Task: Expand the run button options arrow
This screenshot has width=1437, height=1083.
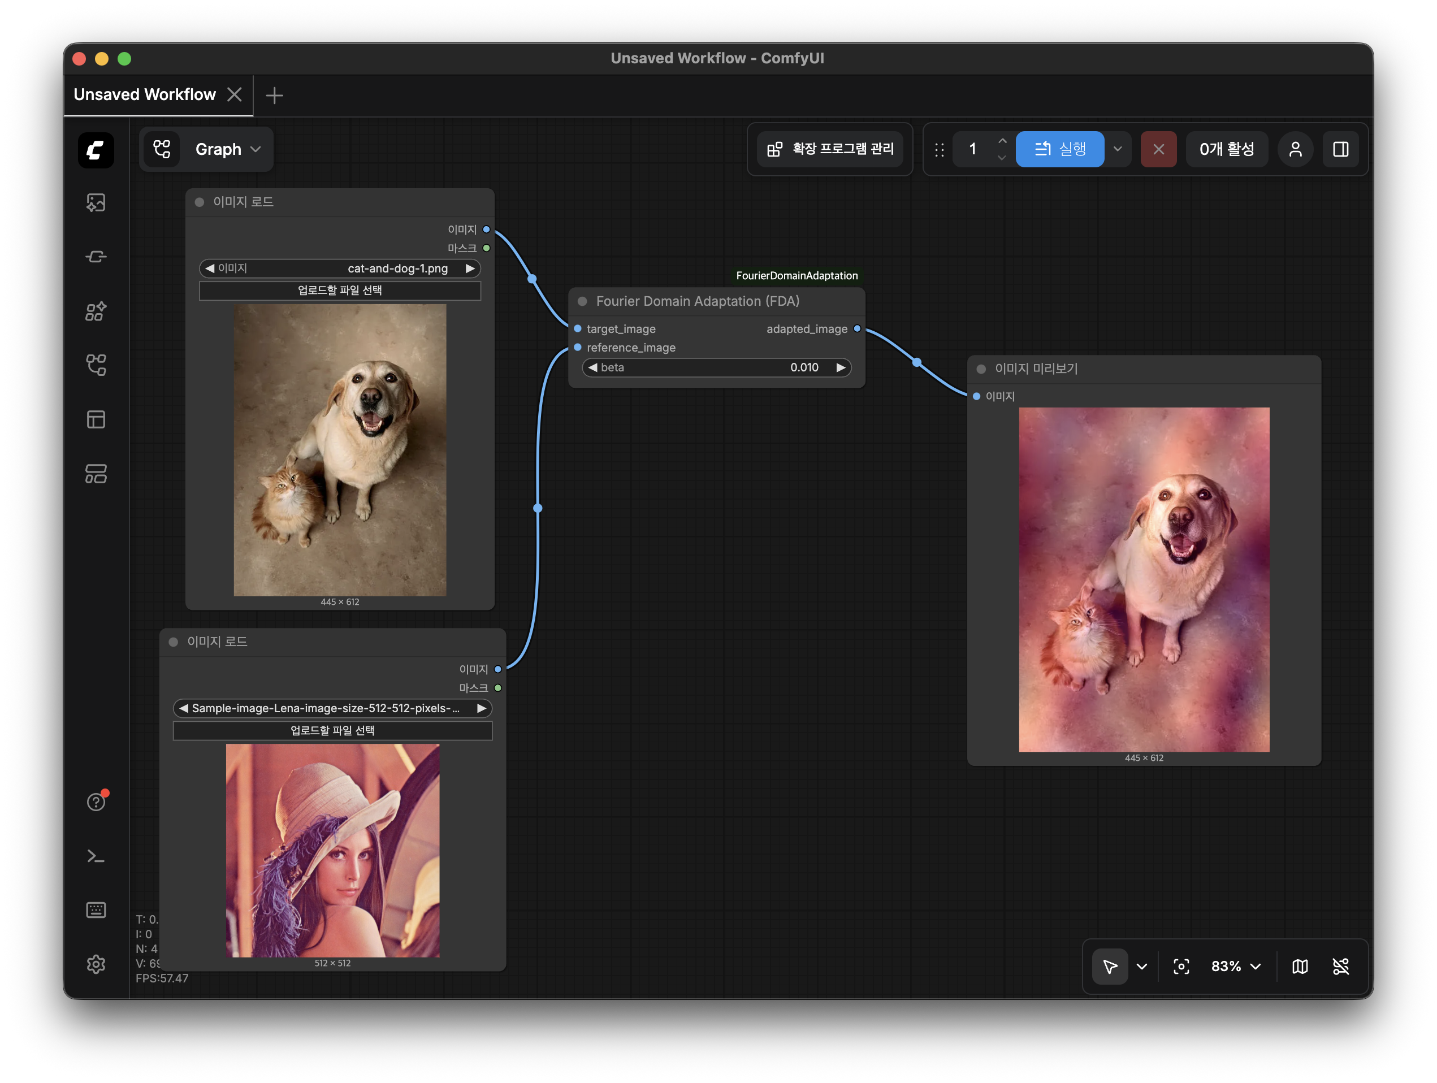Action: coord(1118,149)
